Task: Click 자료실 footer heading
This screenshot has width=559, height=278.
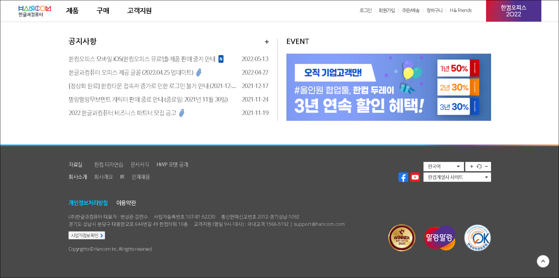Action: tap(75, 165)
